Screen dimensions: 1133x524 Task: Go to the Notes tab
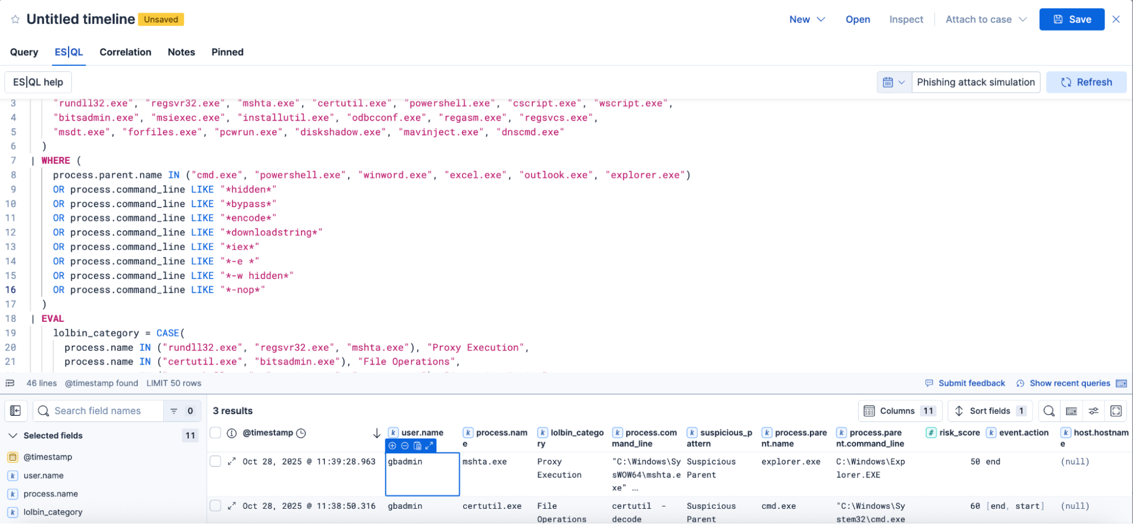(x=181, y=52)
